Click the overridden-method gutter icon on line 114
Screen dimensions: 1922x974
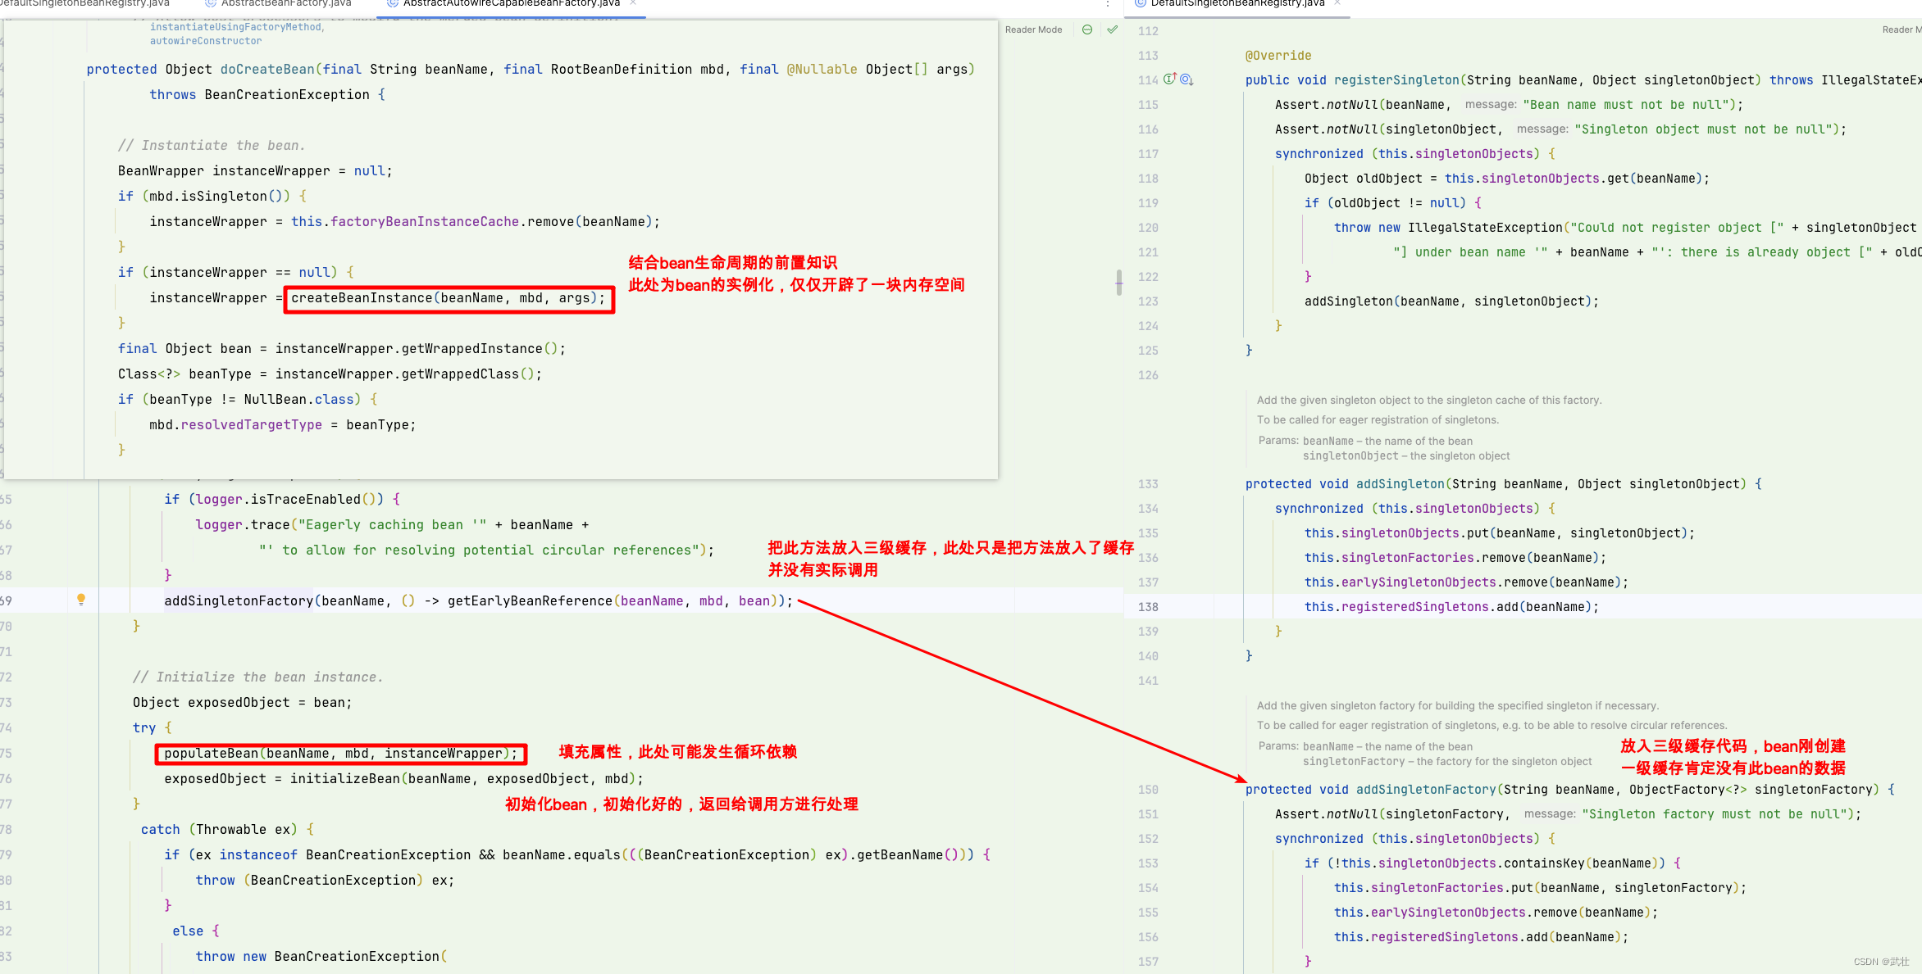pyautogui.click(x=1186, y=80)
